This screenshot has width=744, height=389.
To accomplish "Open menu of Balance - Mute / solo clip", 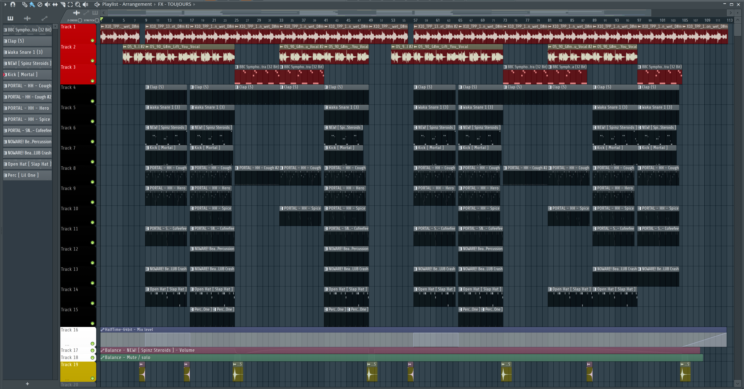I will (x=103, y=358).
